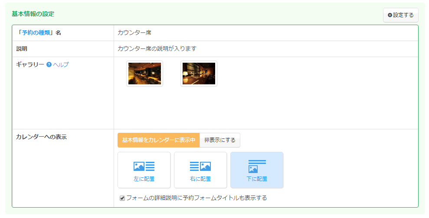Follow the 予約の種類 blue link
Viewport: 429px width, 218px height.
[x=36, y=33]
